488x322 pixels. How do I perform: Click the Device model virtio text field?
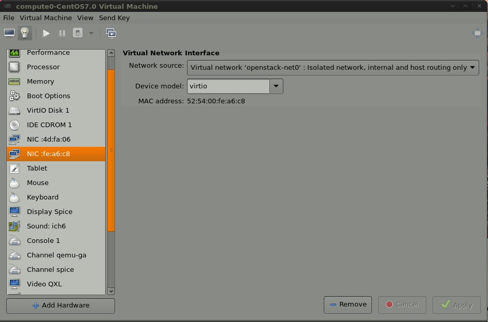point(228,86)
